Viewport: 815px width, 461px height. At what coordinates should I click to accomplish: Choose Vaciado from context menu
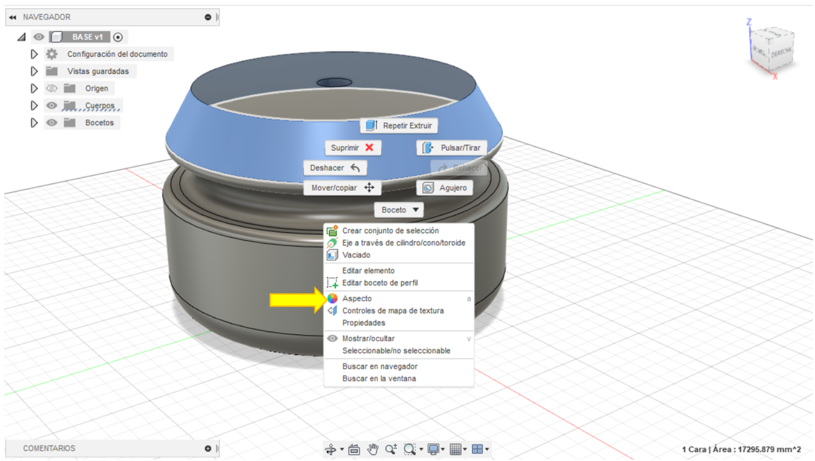click(398, 255)
